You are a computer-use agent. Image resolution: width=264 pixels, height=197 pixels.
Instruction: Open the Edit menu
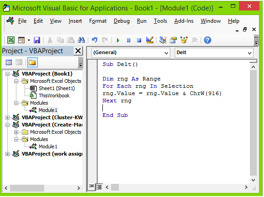[x=38, y=21]
